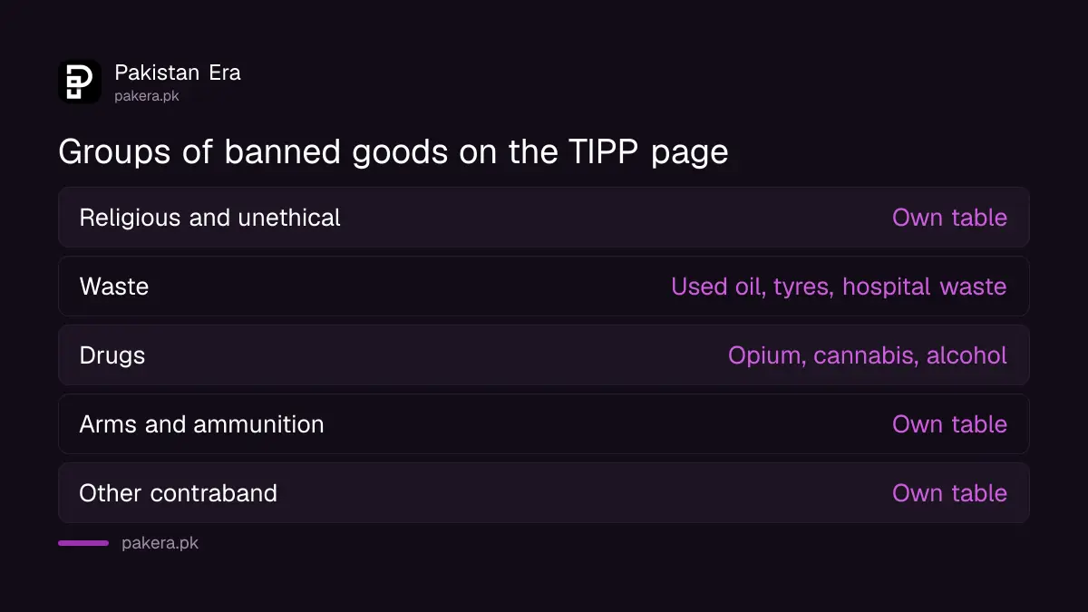Click Used oil, tyres, hospital waste text
The height and width of the screenshot is (612, 1088).
tap(839, 287)
